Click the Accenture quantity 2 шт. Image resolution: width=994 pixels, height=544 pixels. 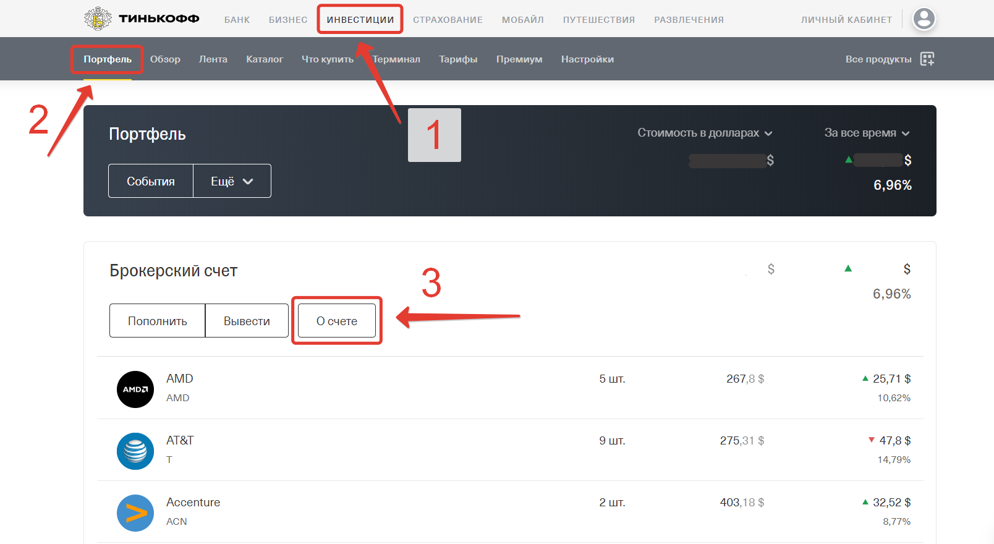click(612, 503)
